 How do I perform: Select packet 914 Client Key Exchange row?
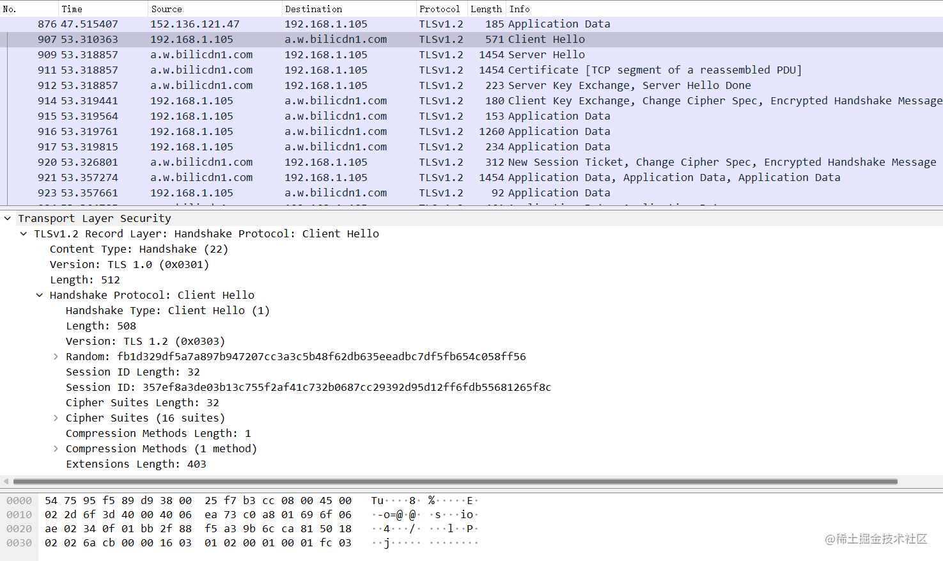pyautogui.click(x=471, y=101)
